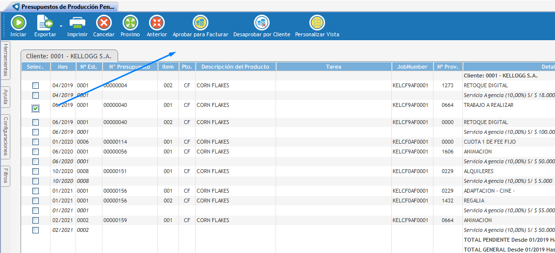Go to Anterior record icon
The image size is (555, 253).
click(157, 23)
